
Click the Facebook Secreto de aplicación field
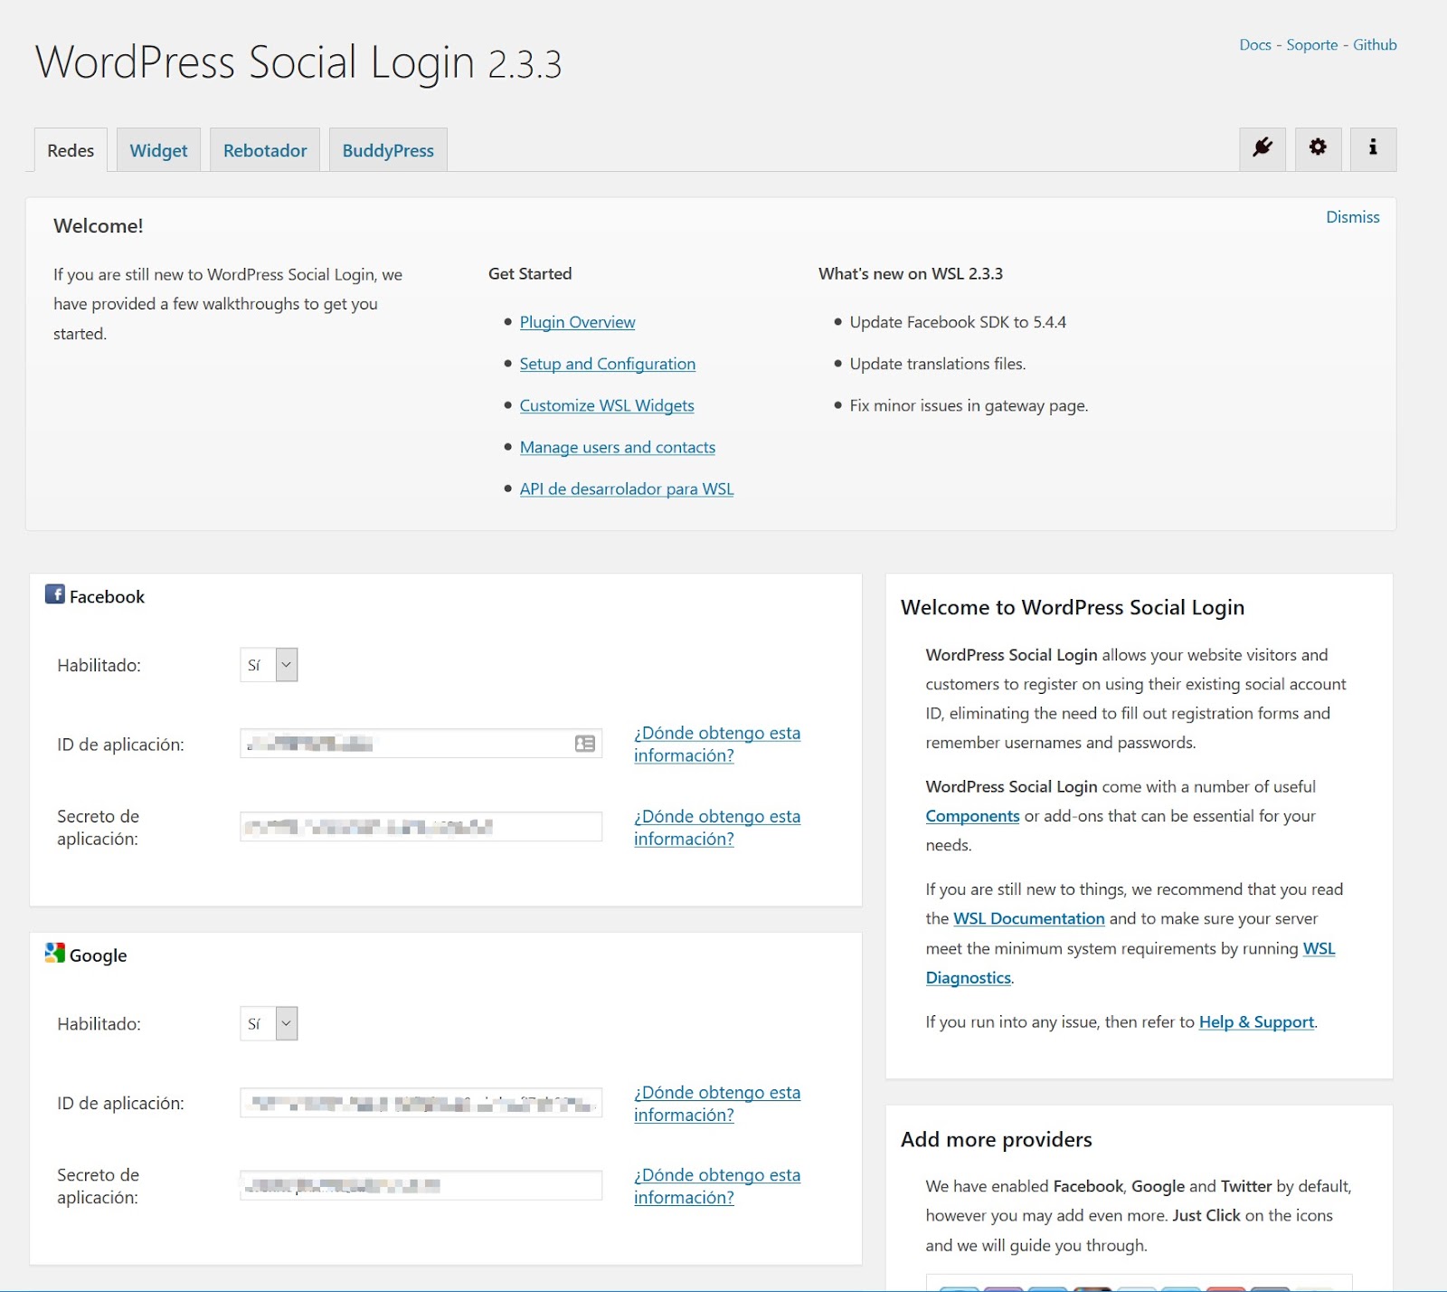(421, 827)
